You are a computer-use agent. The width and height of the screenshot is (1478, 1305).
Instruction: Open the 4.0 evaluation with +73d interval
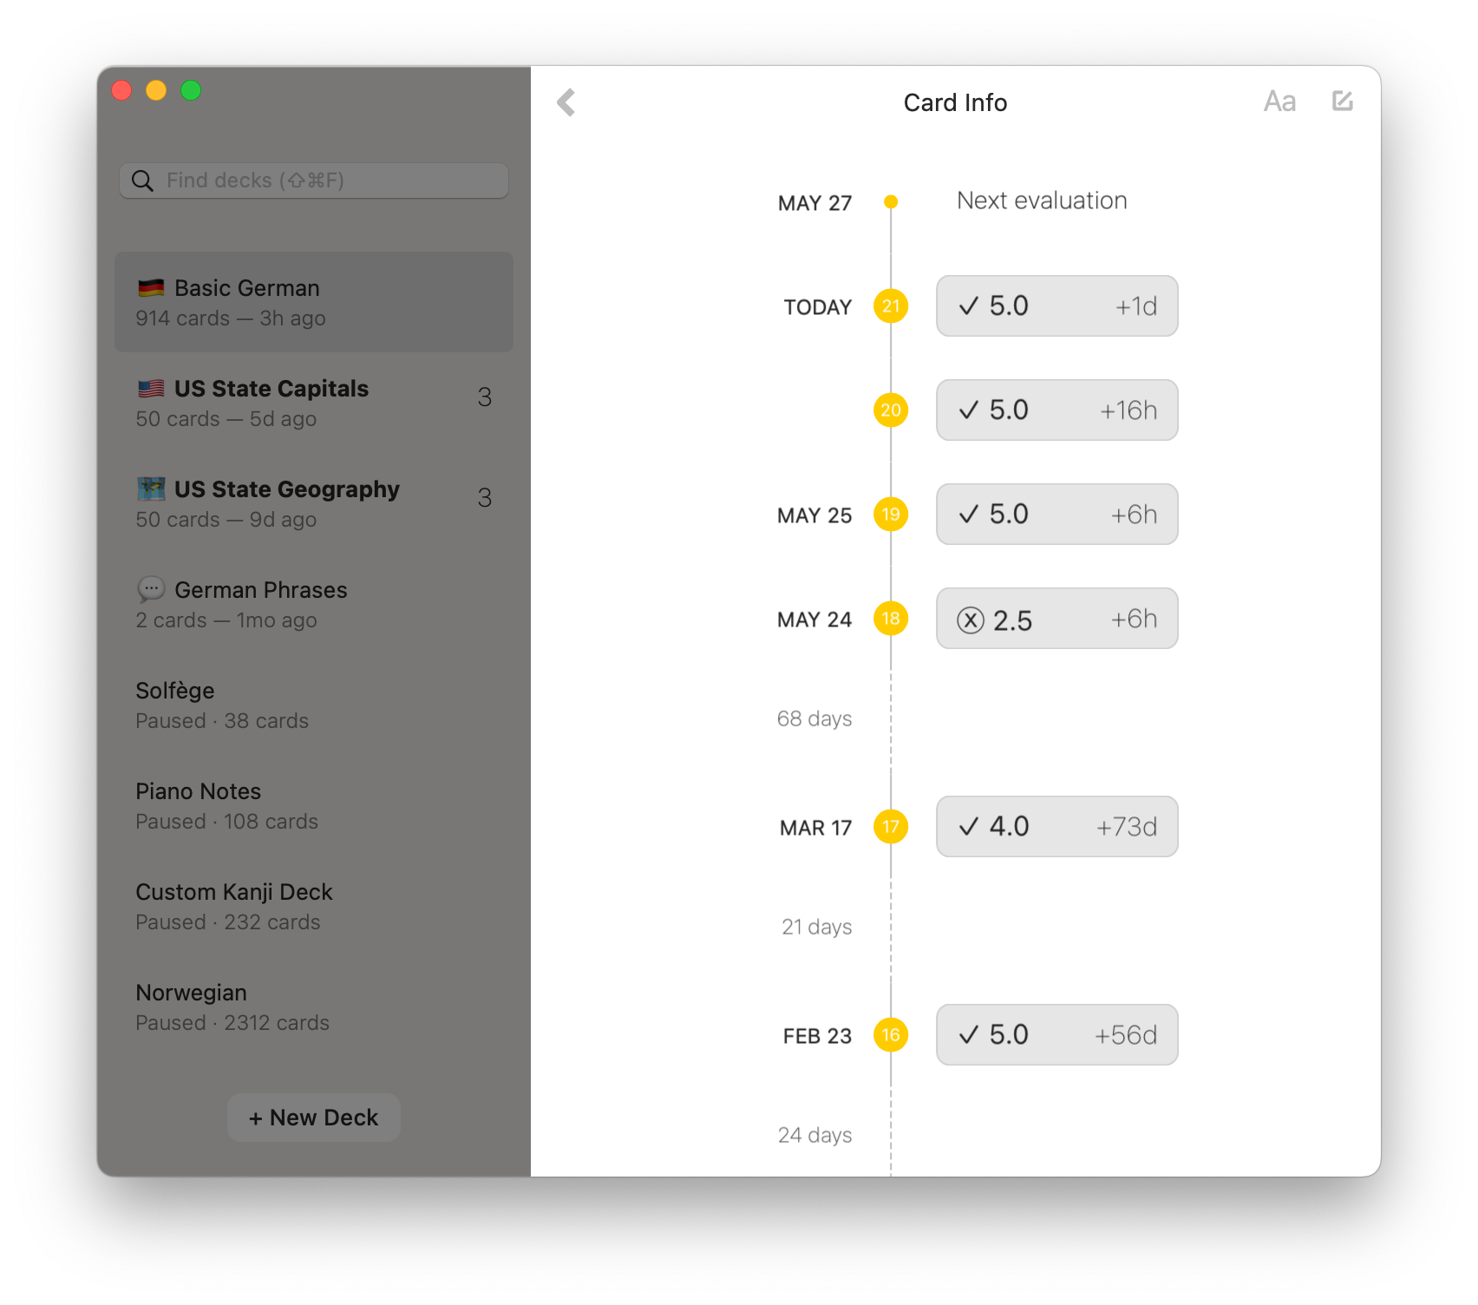click(x=1057, y=827)
